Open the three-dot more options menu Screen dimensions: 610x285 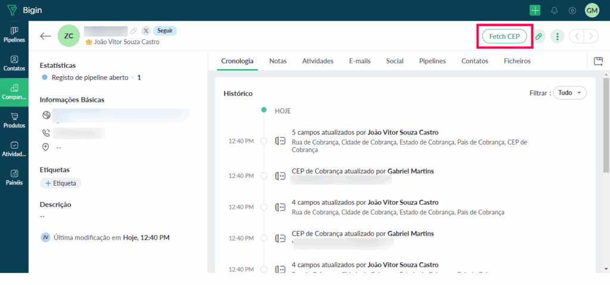(557, 37)
